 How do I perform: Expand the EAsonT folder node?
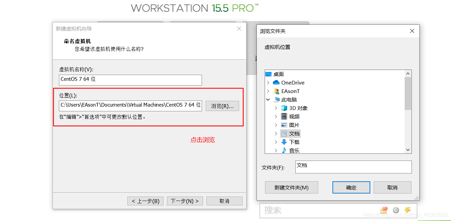(268, 91)
